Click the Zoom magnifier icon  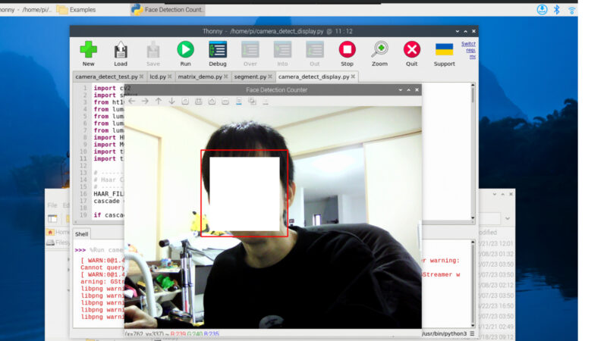(379, 51)
